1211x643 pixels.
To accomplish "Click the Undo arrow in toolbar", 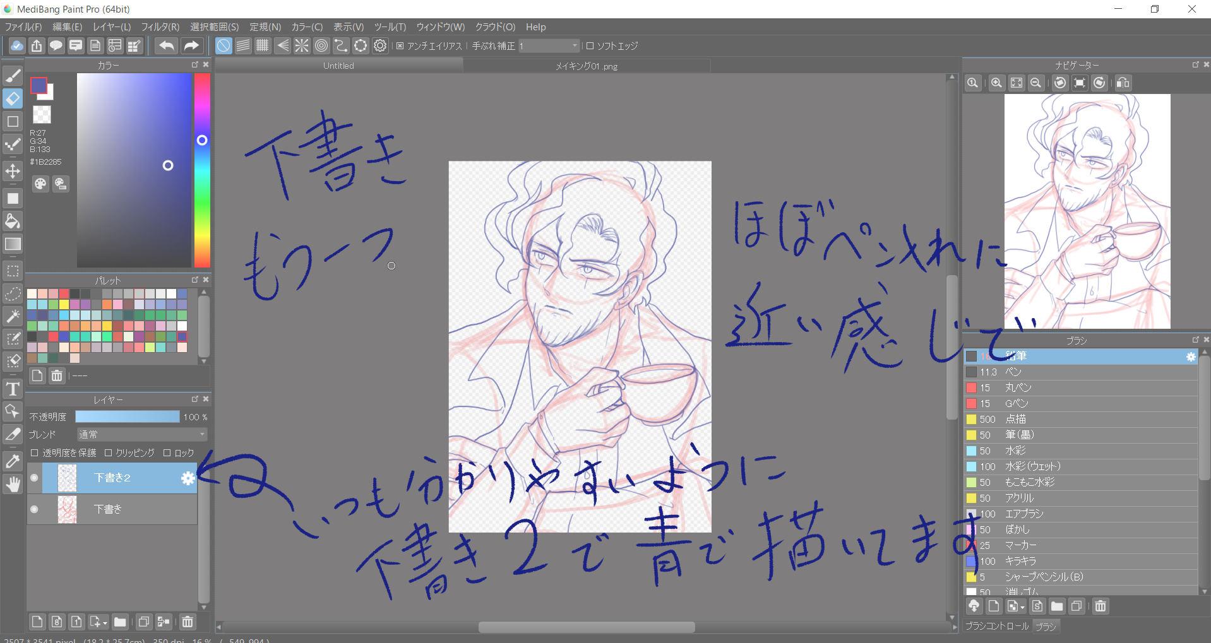I will click(167, 46).
